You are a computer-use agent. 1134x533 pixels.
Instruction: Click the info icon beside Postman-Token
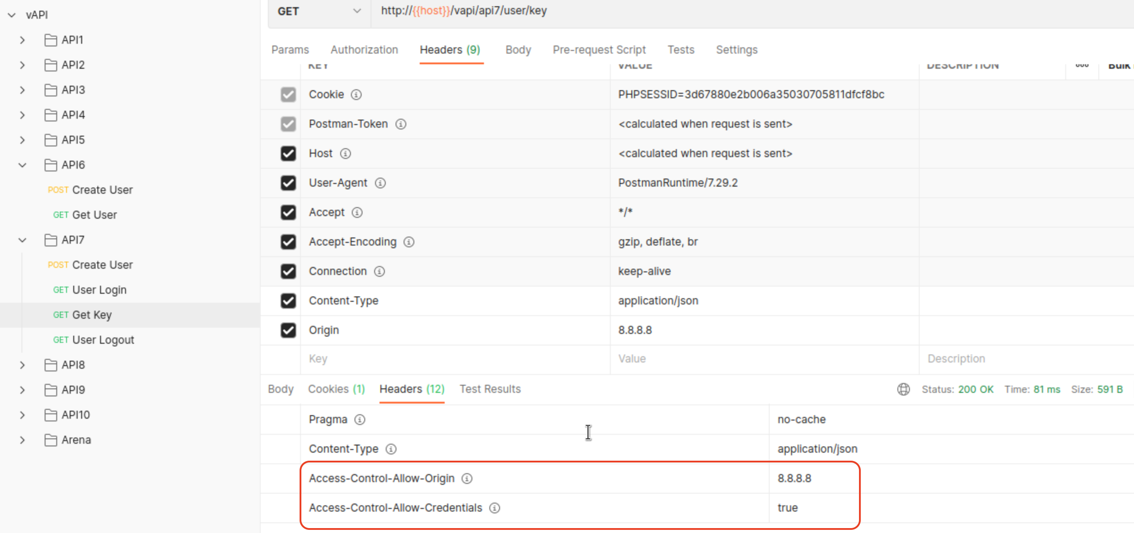click(400, 124)
